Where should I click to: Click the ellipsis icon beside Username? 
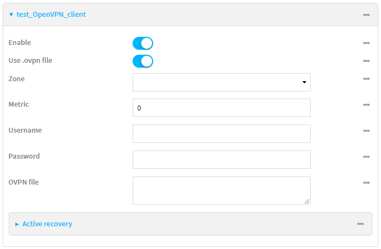pos(366,130)
